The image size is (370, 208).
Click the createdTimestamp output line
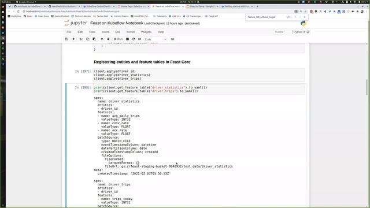coord(134,173)
